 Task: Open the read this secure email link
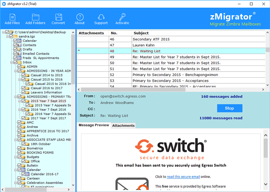[x=183, y=177]
